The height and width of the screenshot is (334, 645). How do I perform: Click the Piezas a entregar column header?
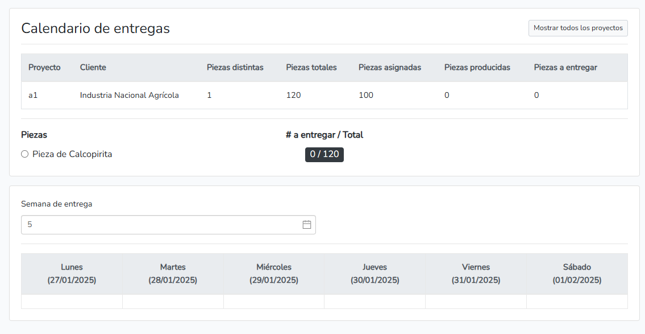565,68
